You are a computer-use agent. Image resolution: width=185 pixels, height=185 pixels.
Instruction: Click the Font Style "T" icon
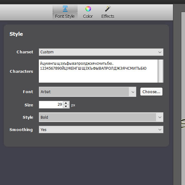pos(65,9)
